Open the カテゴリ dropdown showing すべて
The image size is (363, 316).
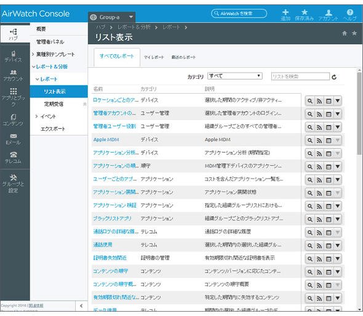(x=235, y=76)
